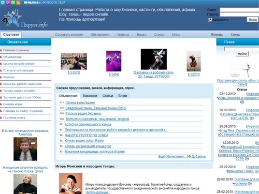Click Ещё объявления link

tap(172, 157)
